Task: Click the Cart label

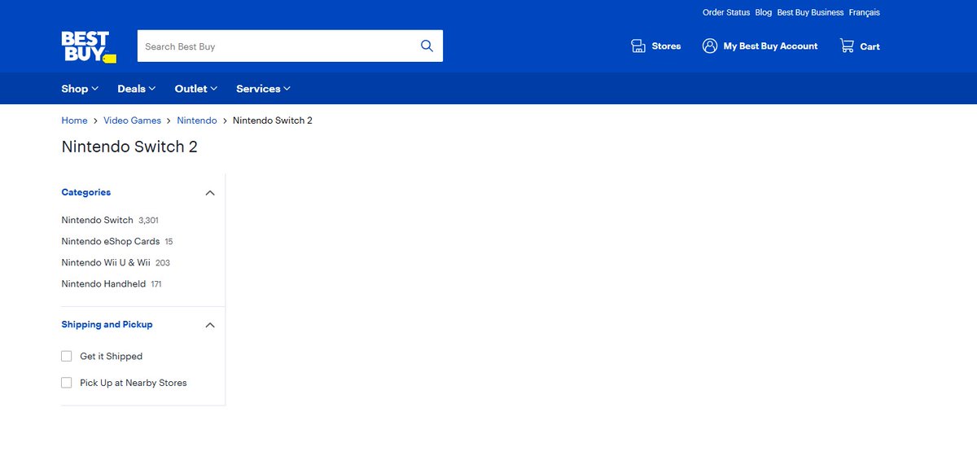Action: click(870, 46)
